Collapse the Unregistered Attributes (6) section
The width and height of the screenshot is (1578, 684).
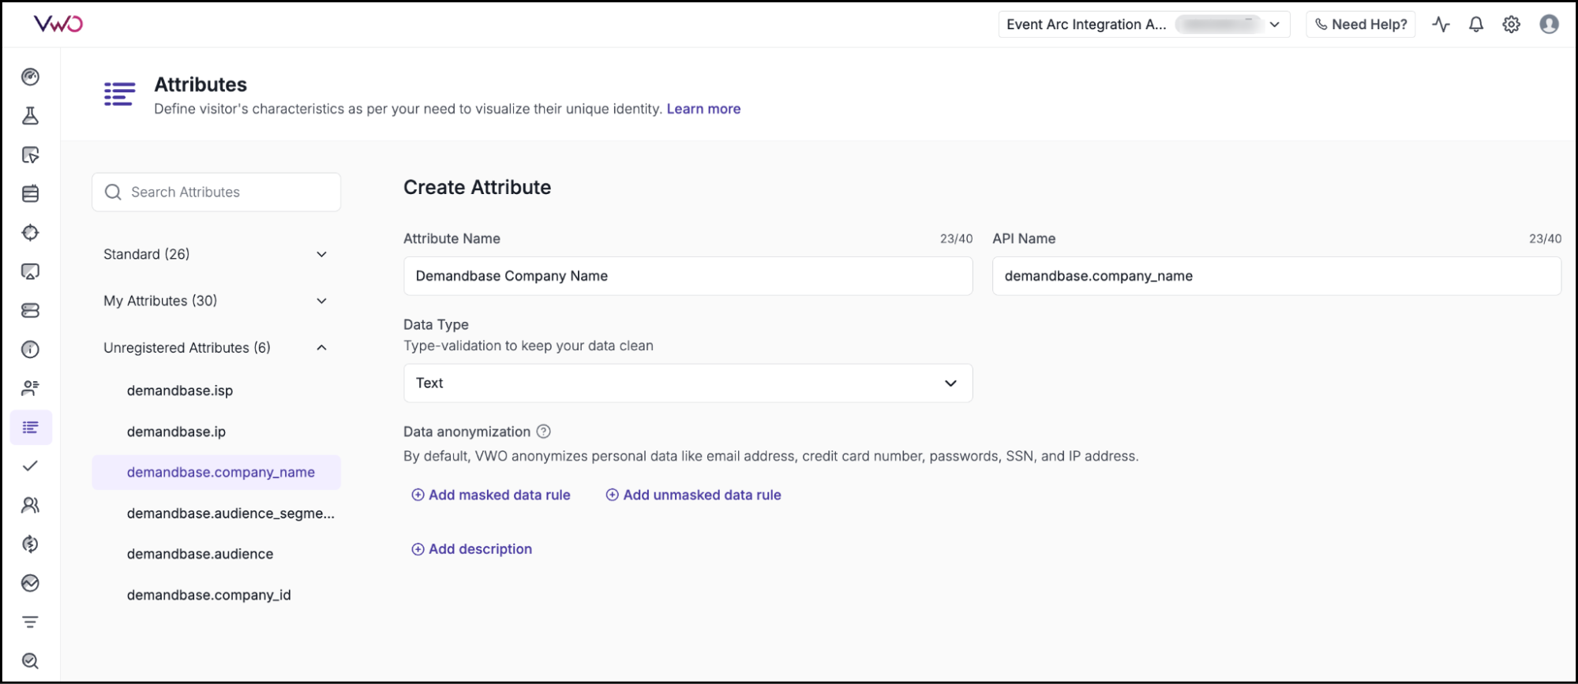point(216,348)
